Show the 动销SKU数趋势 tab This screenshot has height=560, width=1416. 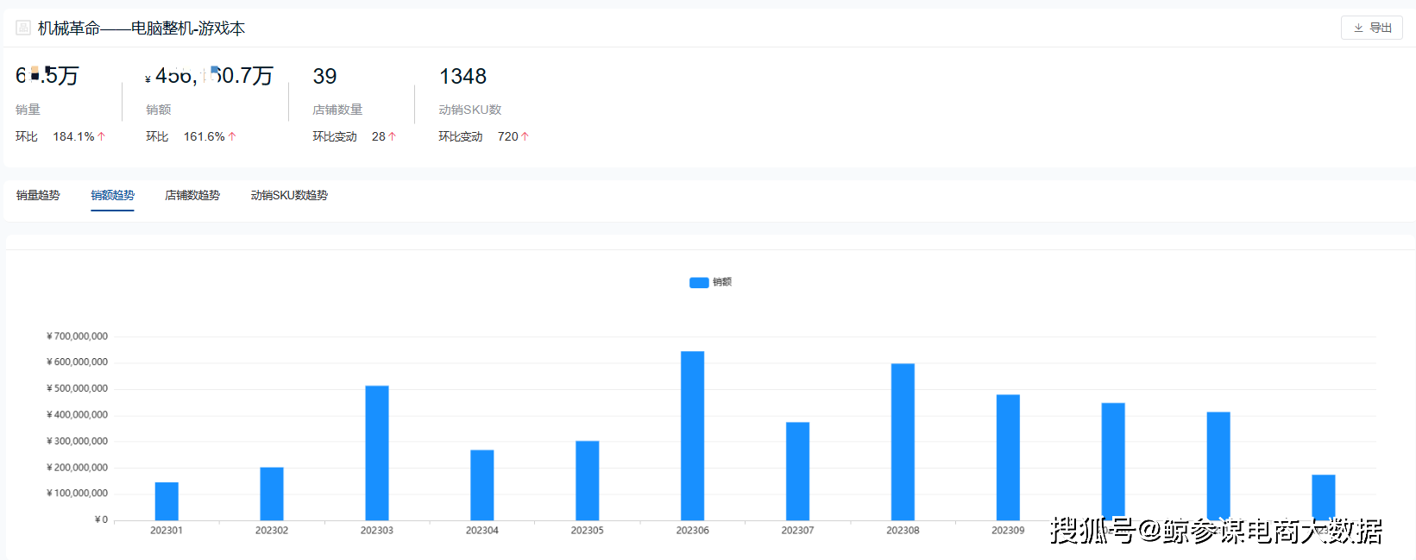coord(289,195)
